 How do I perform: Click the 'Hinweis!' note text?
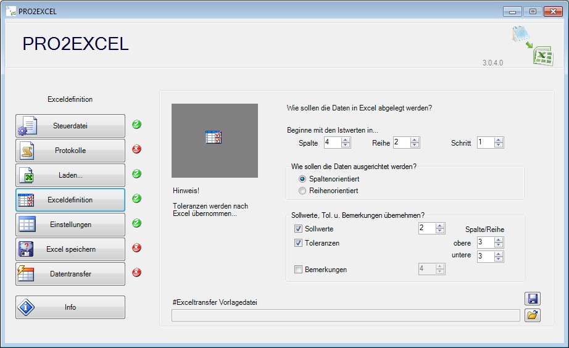(x=186, y=191)
